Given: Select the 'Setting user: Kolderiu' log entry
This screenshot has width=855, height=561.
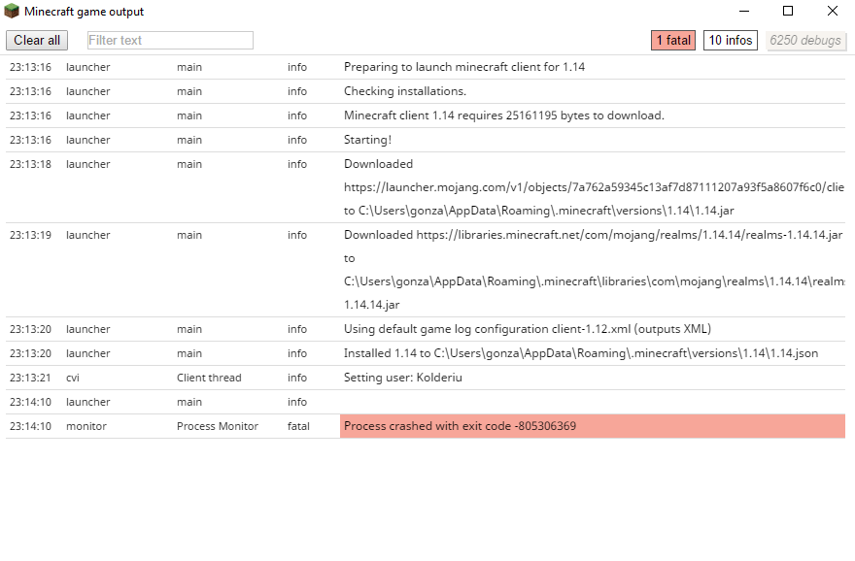Looking at the screenshot, I should 402,378.
